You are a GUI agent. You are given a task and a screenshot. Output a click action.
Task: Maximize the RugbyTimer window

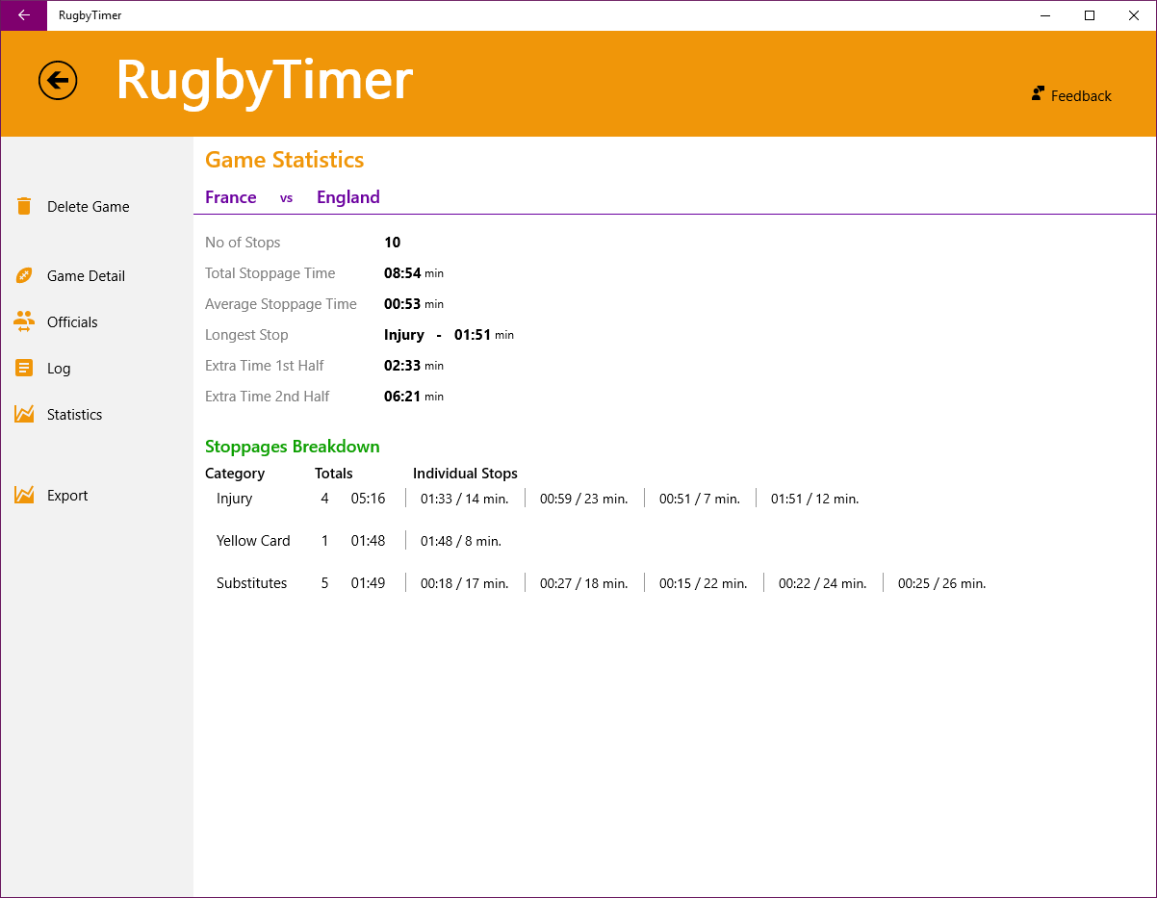tap(1090, 15)
